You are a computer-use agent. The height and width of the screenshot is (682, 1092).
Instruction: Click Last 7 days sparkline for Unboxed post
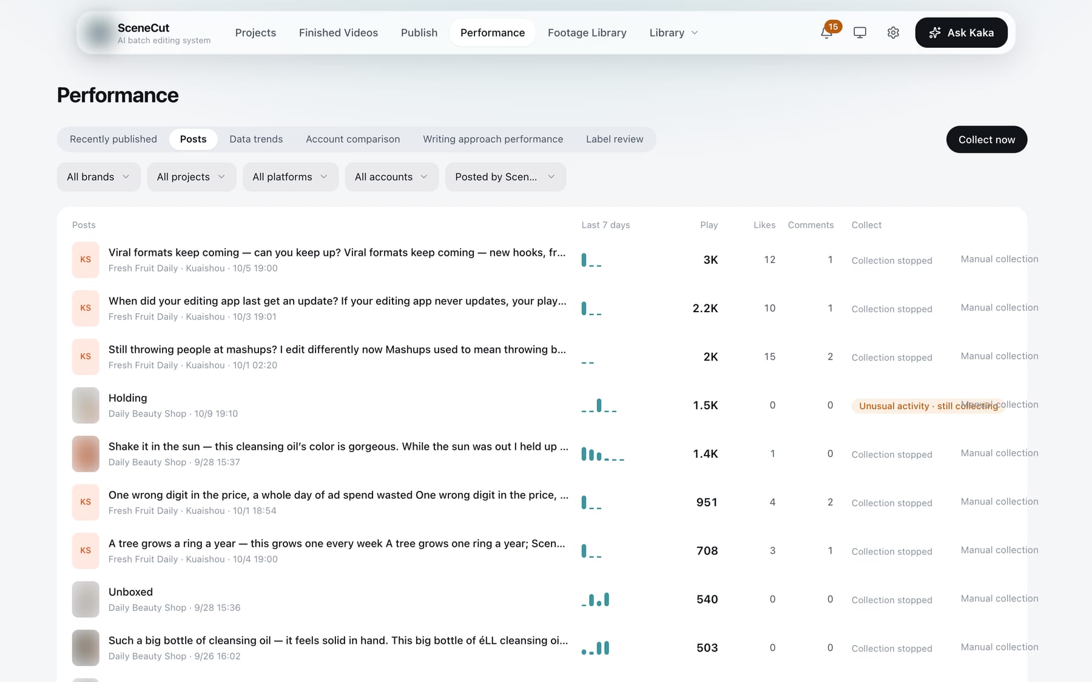(595, 600)
